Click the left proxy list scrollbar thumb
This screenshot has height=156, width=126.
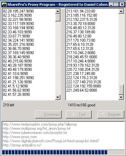pyautogui.click(x=58, y=18)
